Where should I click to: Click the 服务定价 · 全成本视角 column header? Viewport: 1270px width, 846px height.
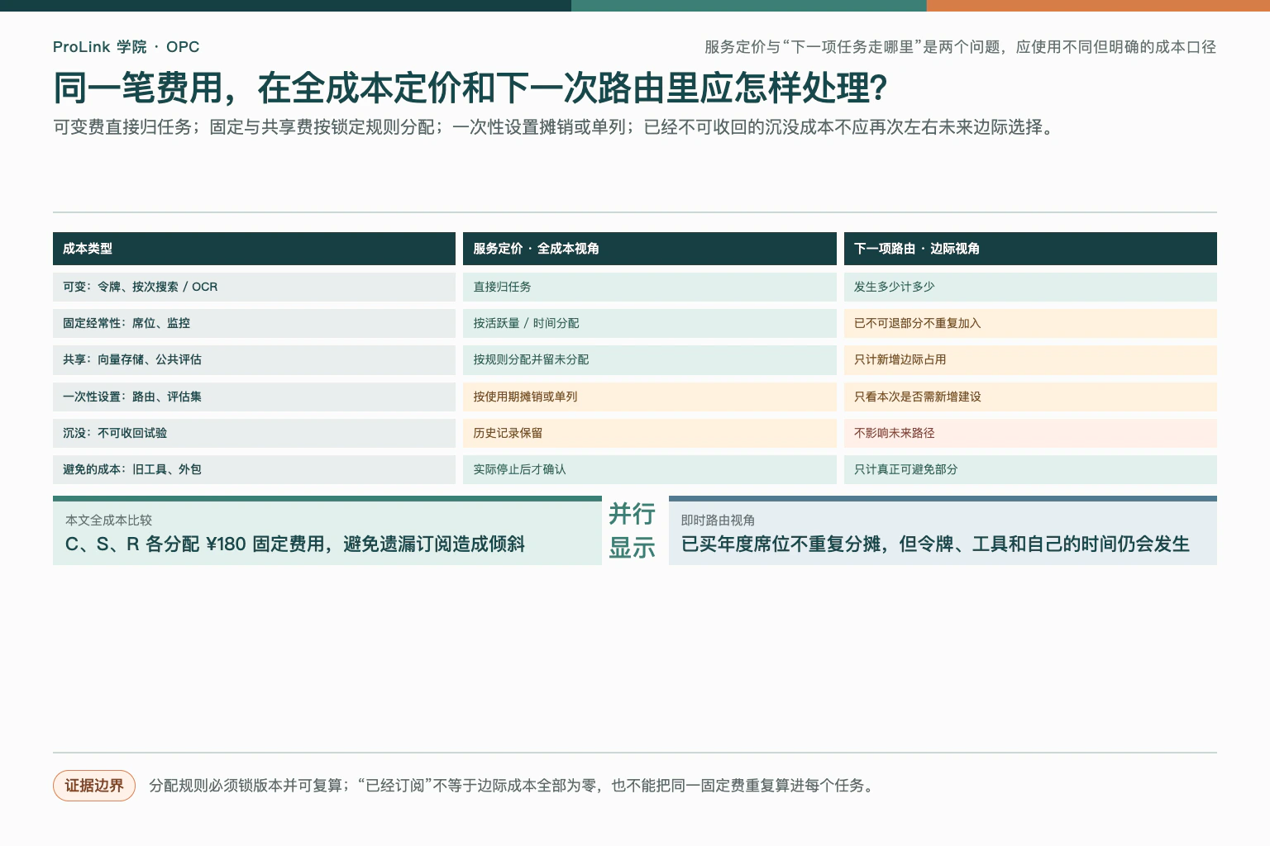[x=650, y=249]
